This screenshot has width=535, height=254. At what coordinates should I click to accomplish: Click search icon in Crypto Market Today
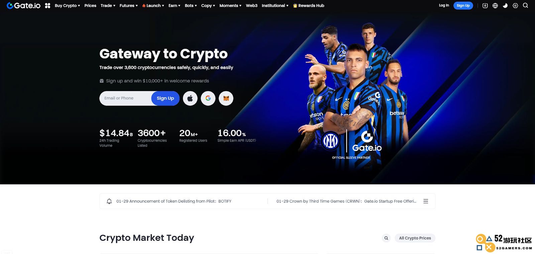(x=386, y=238)
